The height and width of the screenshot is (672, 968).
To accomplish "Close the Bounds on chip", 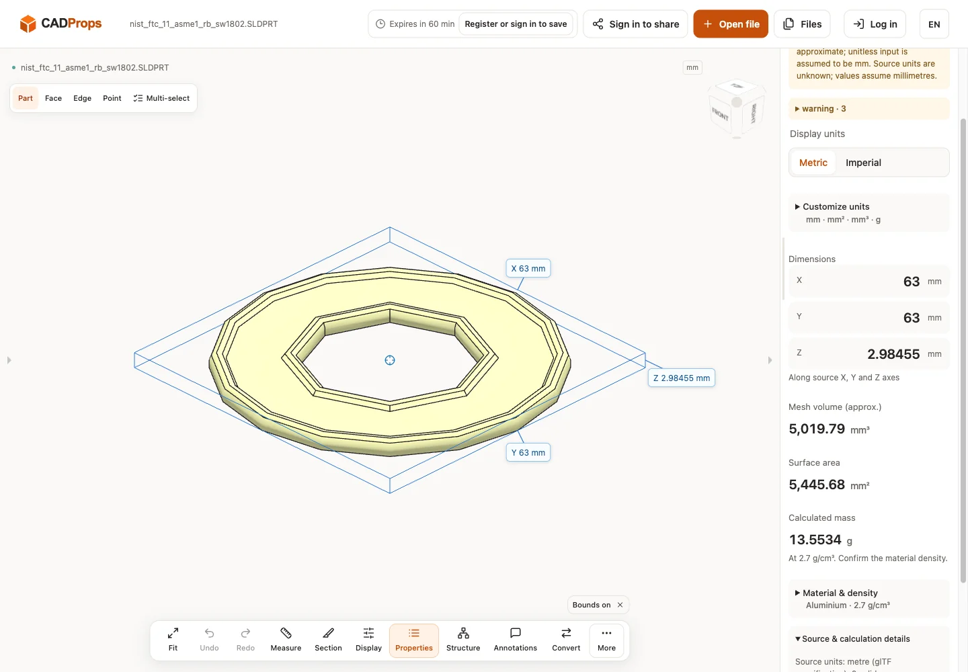I will point(620,605).
